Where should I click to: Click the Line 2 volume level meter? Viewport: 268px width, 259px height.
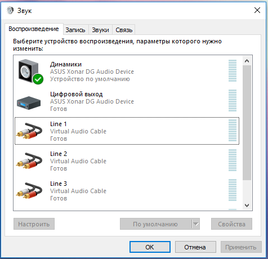point(233,160)
